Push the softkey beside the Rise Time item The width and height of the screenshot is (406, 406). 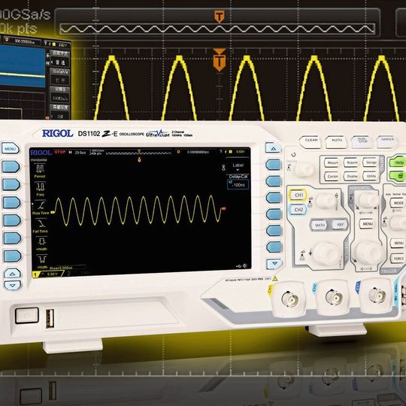tap(11, 202)
